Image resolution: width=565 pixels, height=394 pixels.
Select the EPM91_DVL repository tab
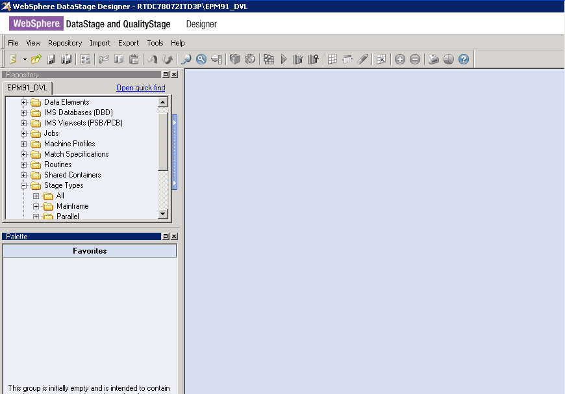click(27, 88)
